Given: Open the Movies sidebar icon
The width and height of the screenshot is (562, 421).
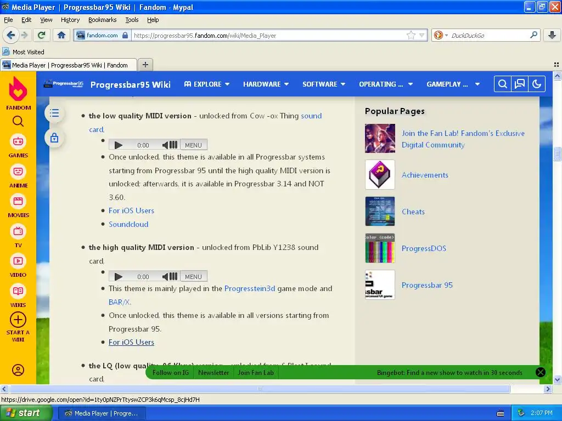Looking at the screenshot, I should coord(18,201).
